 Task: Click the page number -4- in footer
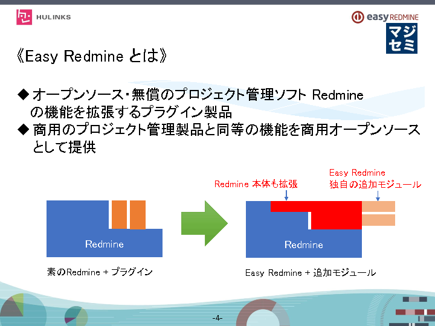tap(217, 318)
